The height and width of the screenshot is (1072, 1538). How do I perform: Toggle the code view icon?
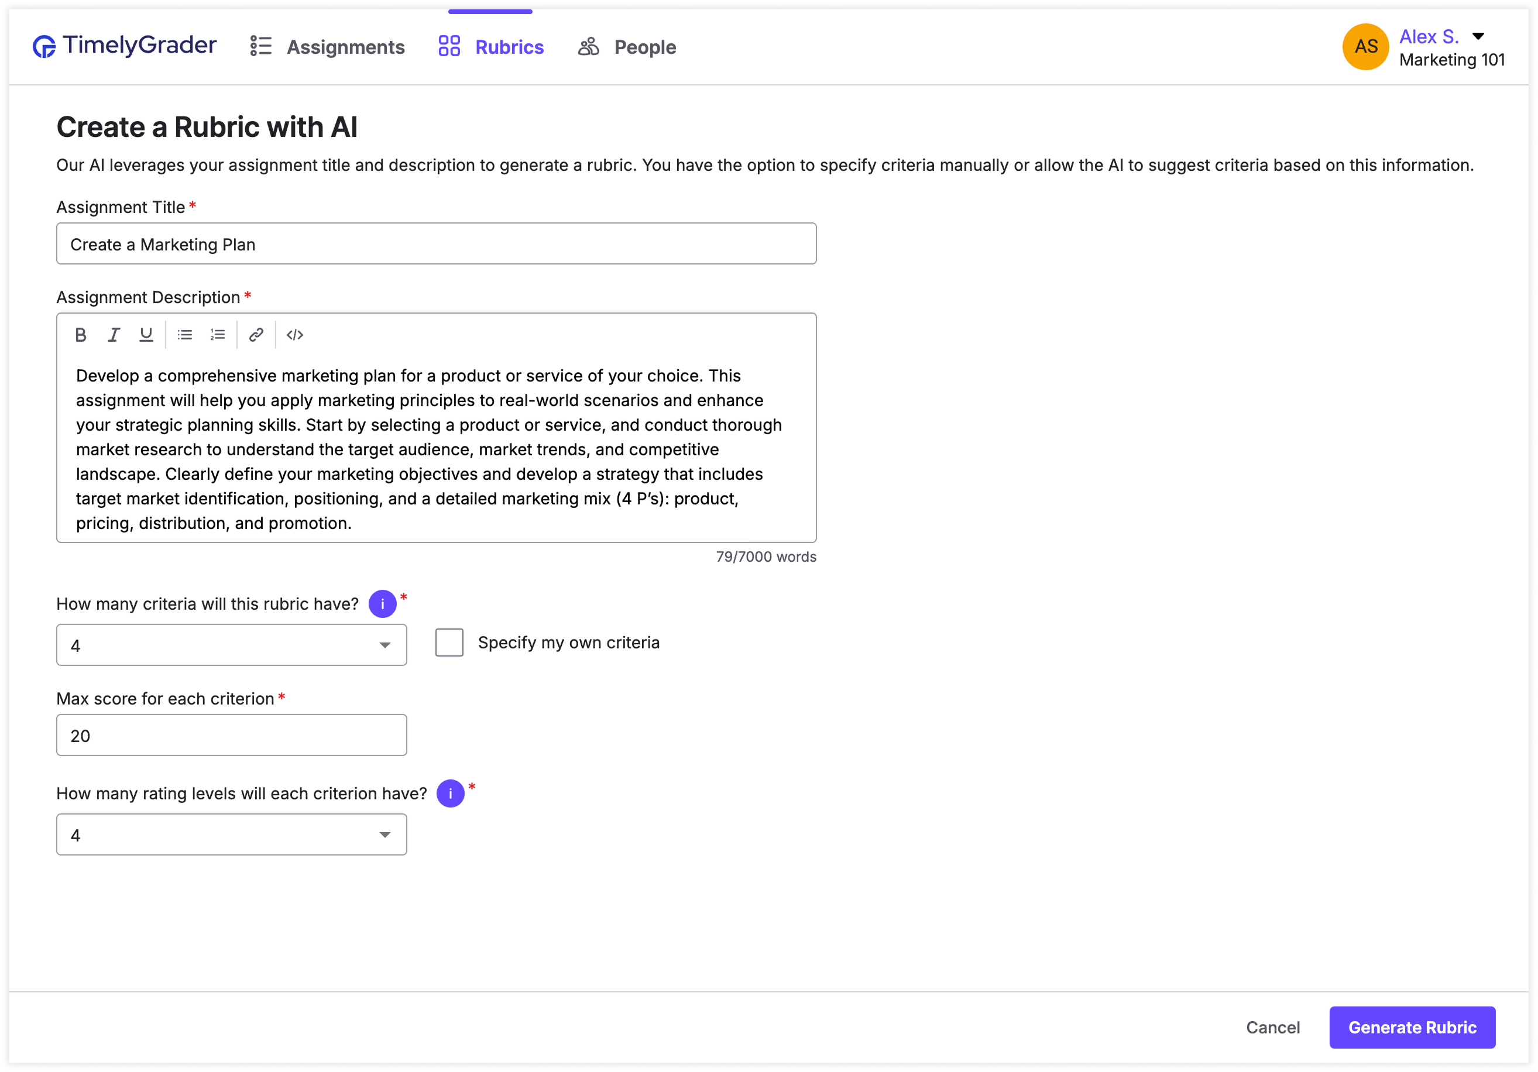[295, 335]
